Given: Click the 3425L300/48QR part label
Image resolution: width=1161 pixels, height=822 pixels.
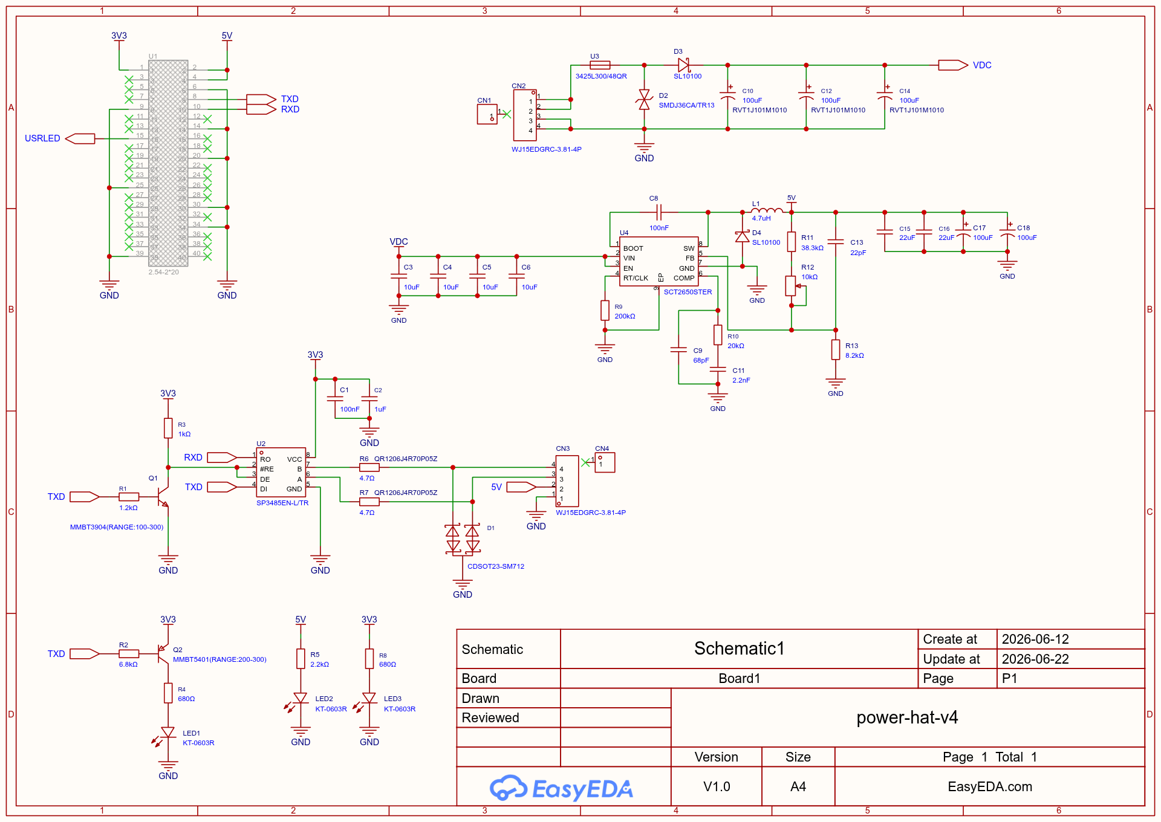Looking at the screenshot, I should (x=601, y=76).
